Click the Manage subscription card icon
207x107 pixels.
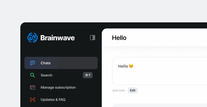tap(32, 87)
